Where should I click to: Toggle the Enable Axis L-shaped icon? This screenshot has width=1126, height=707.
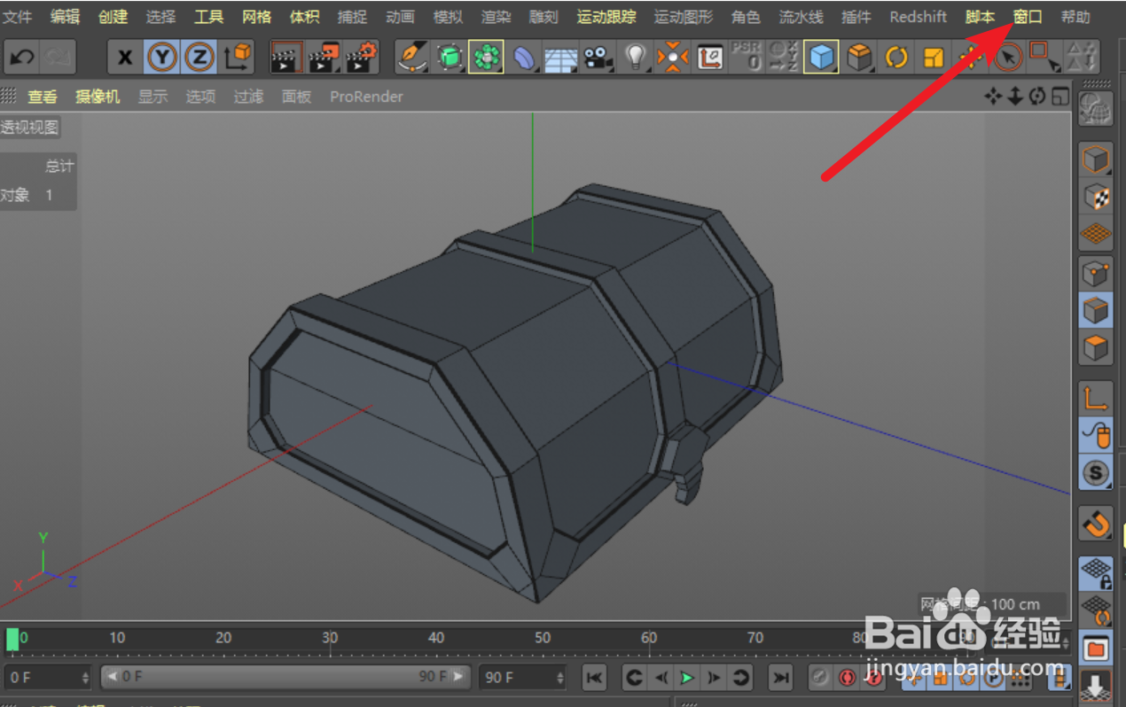pos(1096,399)
